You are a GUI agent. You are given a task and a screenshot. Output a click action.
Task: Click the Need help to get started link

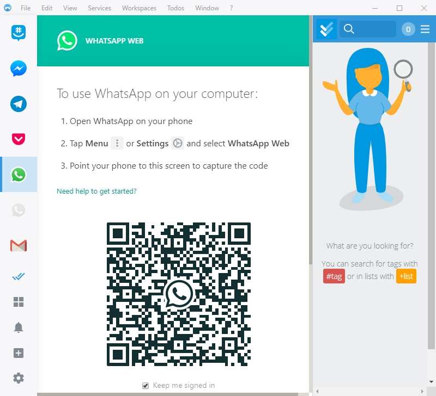click(96, 191)
